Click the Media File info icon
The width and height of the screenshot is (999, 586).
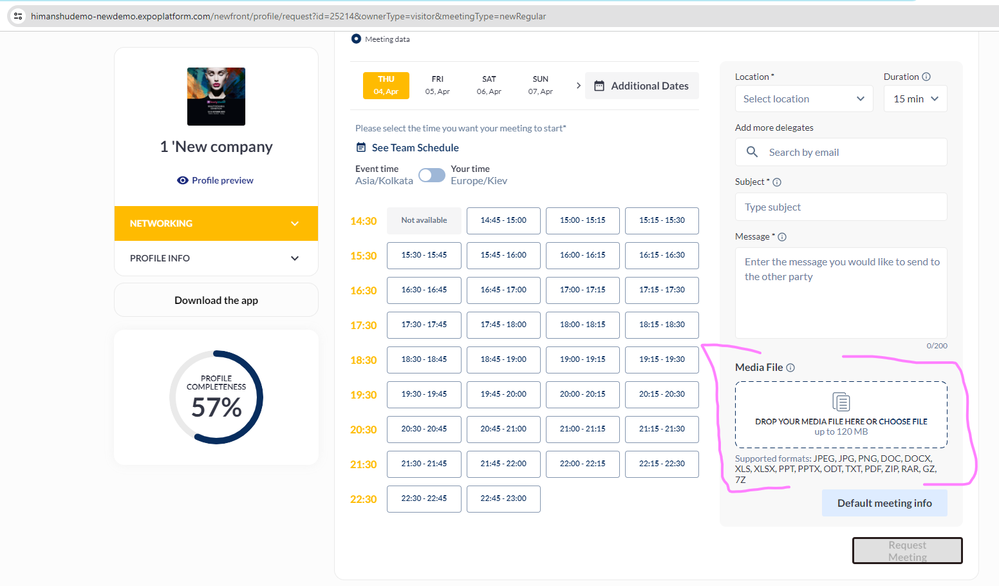(790, 368)
